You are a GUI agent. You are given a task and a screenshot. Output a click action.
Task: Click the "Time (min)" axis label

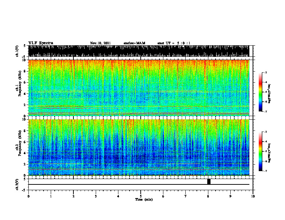[x=144, y=200]
